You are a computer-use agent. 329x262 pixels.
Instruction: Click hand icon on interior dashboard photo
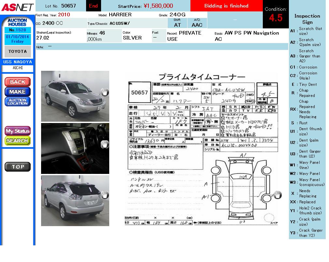[x=104, y=145]
